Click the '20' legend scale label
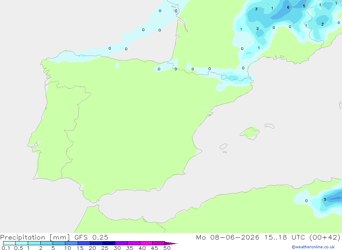 (92, 248)
